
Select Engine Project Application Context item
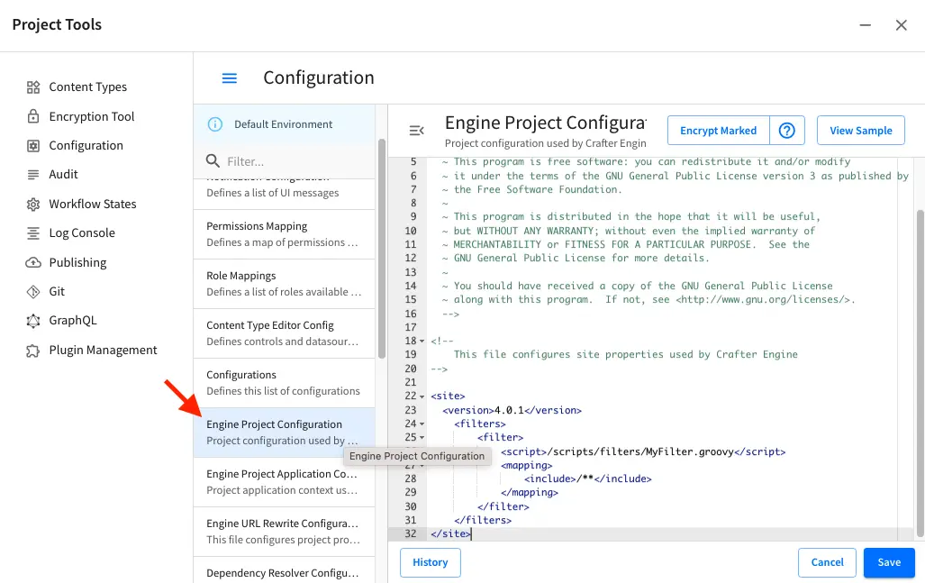point(285,482)
